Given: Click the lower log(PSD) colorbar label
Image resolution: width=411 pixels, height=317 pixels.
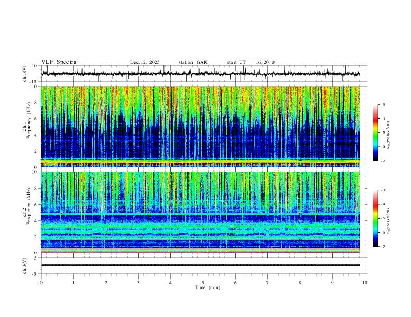Looking at the screenshot, I should [389, 220].
